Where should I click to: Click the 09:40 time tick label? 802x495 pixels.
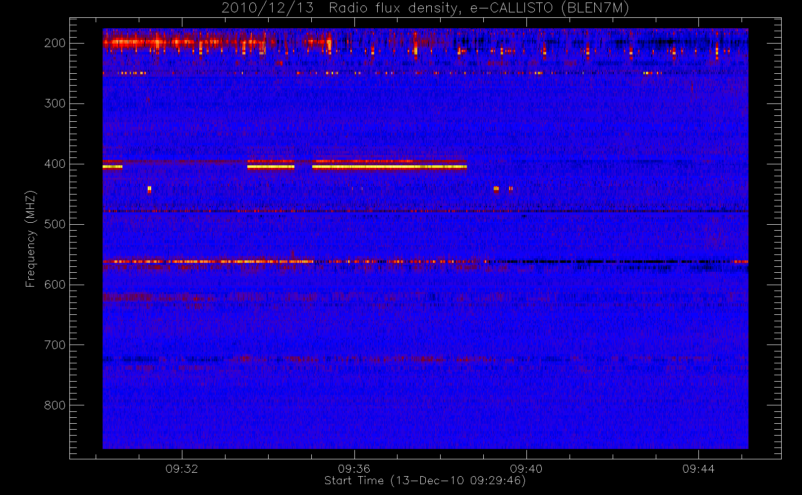click(526, 469)
